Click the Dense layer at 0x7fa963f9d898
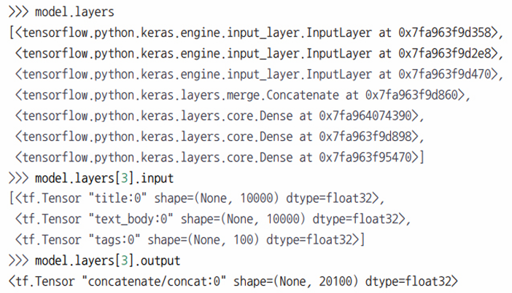This screenshot has height=293, width=512. (x=220, y=137)
